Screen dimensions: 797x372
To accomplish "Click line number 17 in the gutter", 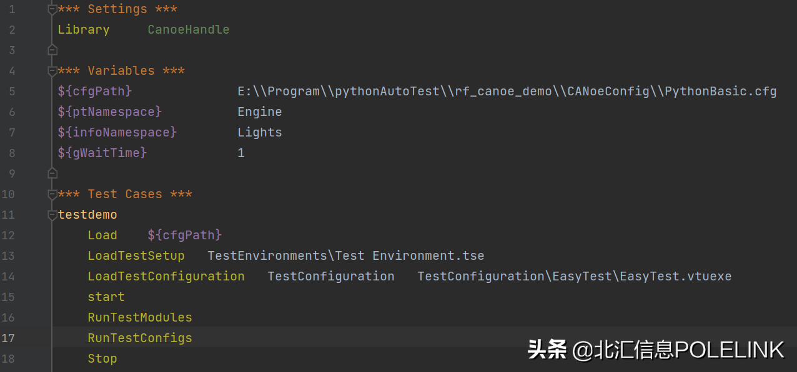I will point(9,338).
